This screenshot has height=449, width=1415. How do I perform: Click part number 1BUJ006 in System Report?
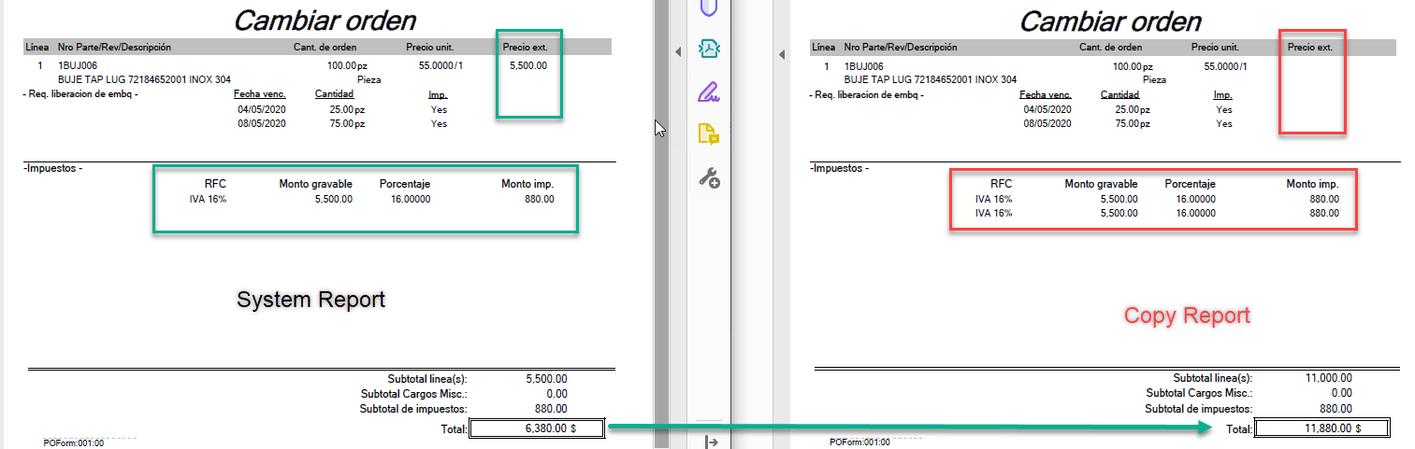[x=78, y=65]
